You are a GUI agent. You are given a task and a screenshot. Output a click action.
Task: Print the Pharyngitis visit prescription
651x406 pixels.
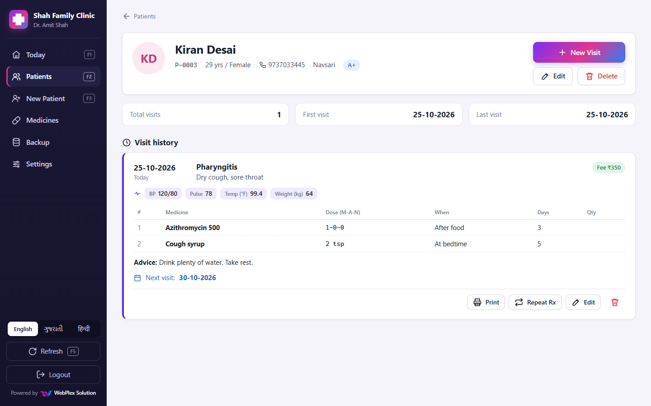coord(486,302)
